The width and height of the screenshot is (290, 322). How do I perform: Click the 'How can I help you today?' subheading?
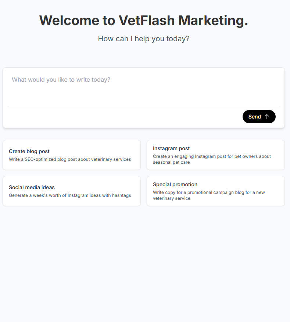(144, 39)
